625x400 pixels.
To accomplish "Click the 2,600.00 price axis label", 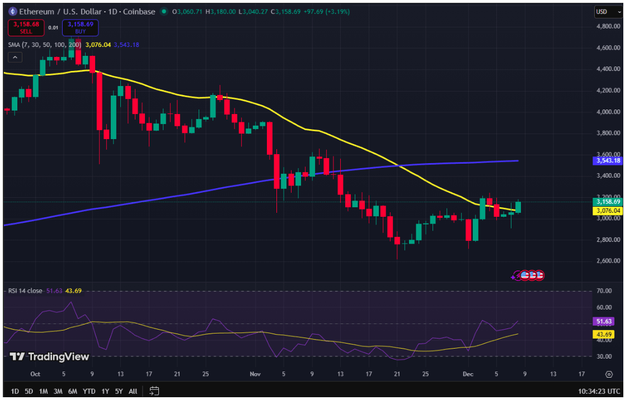I will (608, 261).
